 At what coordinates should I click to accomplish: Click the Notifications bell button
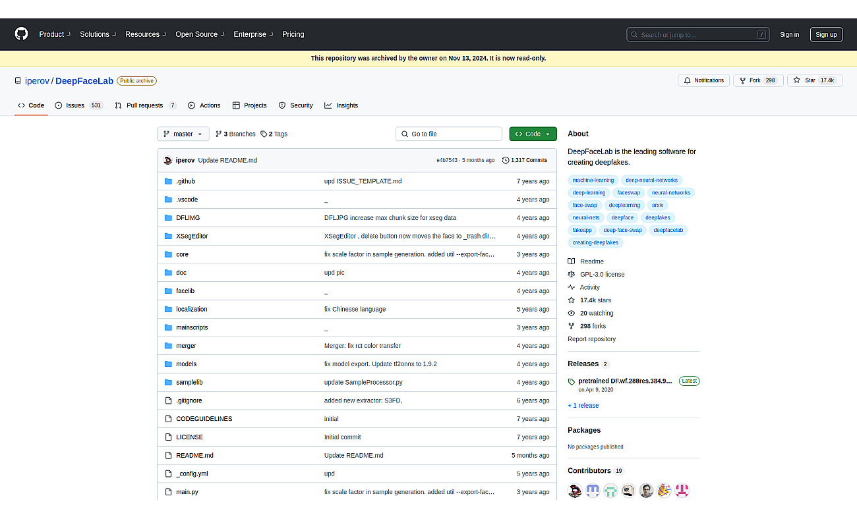(703, 80)
